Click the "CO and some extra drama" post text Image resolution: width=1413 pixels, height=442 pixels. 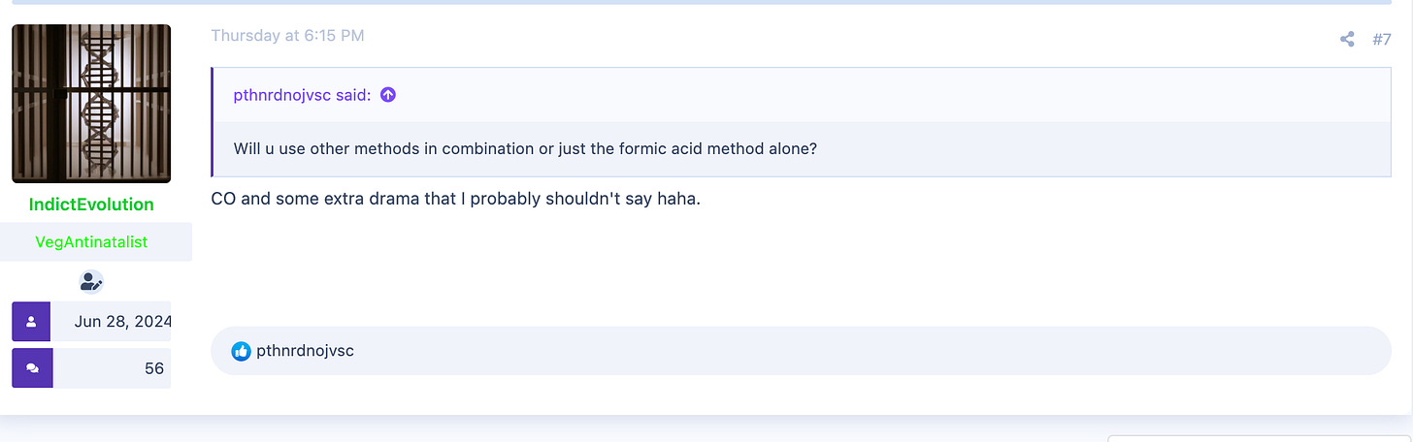(455, 200)
